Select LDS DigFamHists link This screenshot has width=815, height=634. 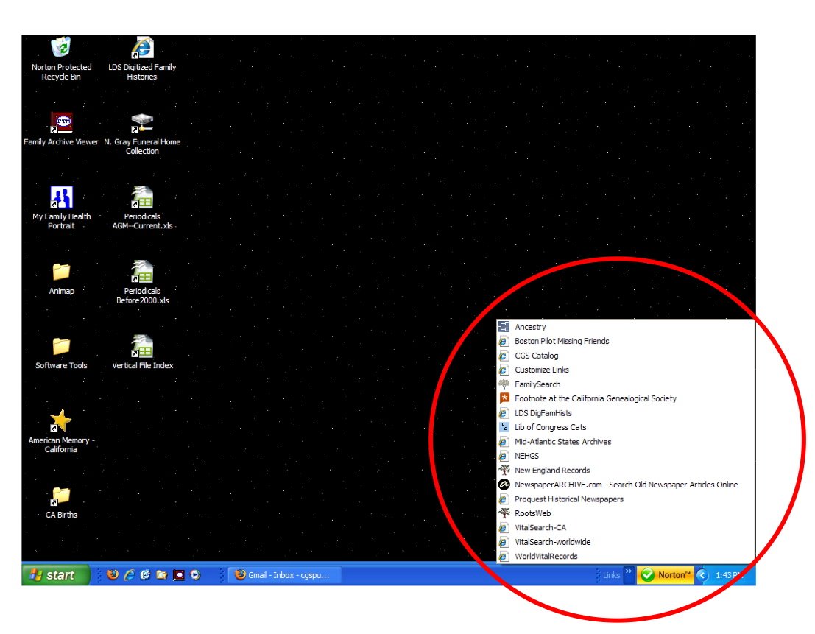click(x=625, y=413)
